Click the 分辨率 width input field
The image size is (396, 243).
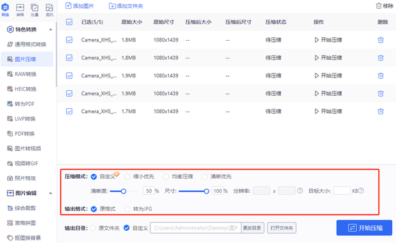coord(262,190)
